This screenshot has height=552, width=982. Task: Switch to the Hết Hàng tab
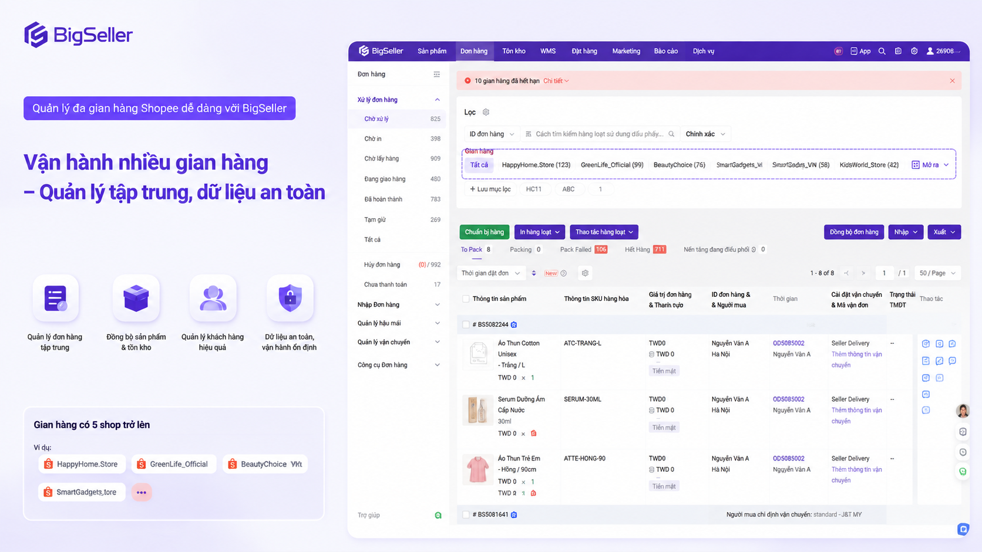645,249
